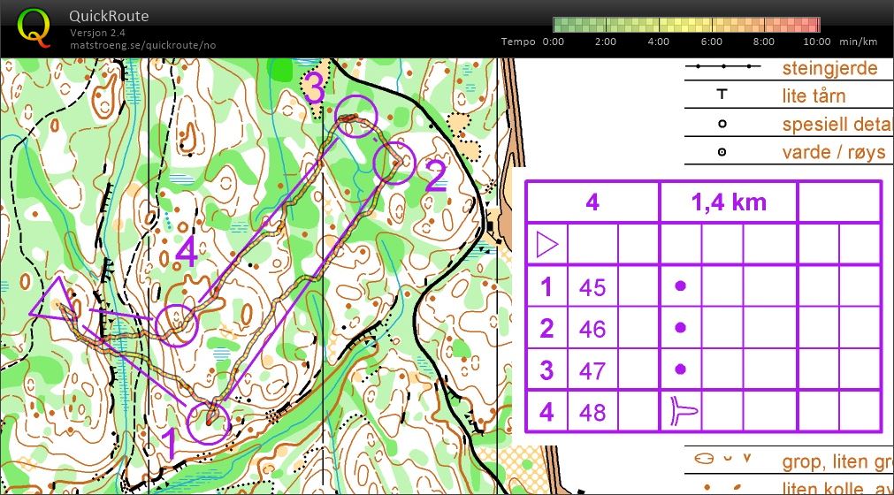Click the QuickRoute title text
Image resolution: width=894 pixels, height=495 pixels.
[x=109, y=16]
